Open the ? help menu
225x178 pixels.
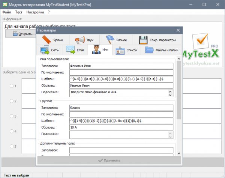click(49, 12)
